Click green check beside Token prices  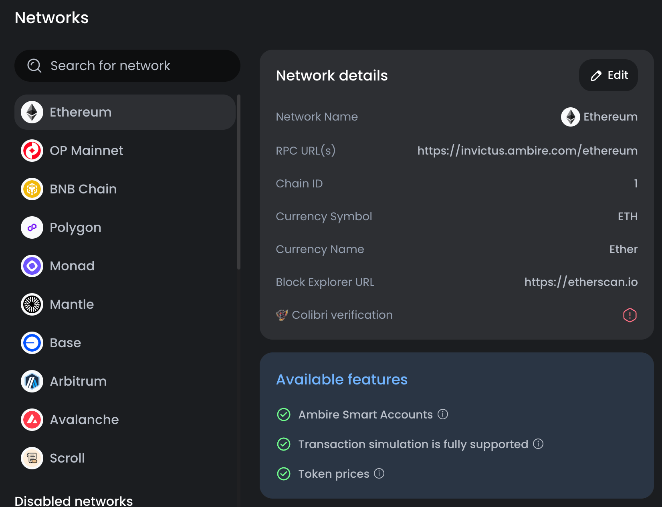tap(284, 474)
